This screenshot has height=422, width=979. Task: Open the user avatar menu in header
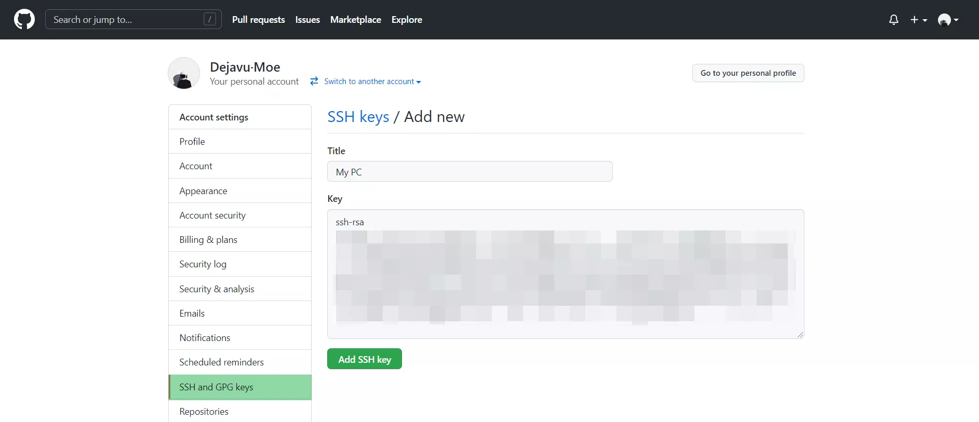(948, 20)
